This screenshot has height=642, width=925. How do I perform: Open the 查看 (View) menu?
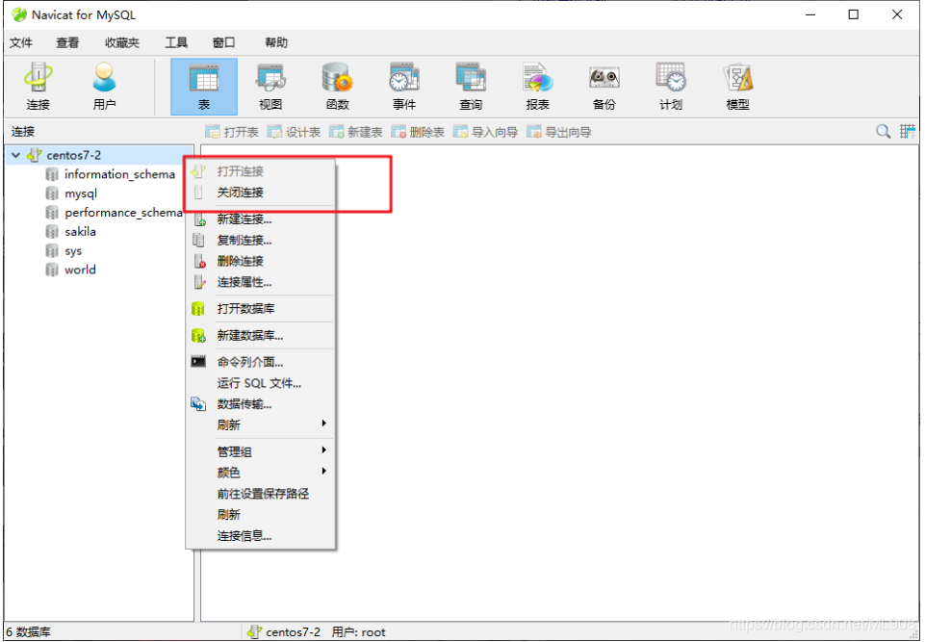click(x=67, y=42)
